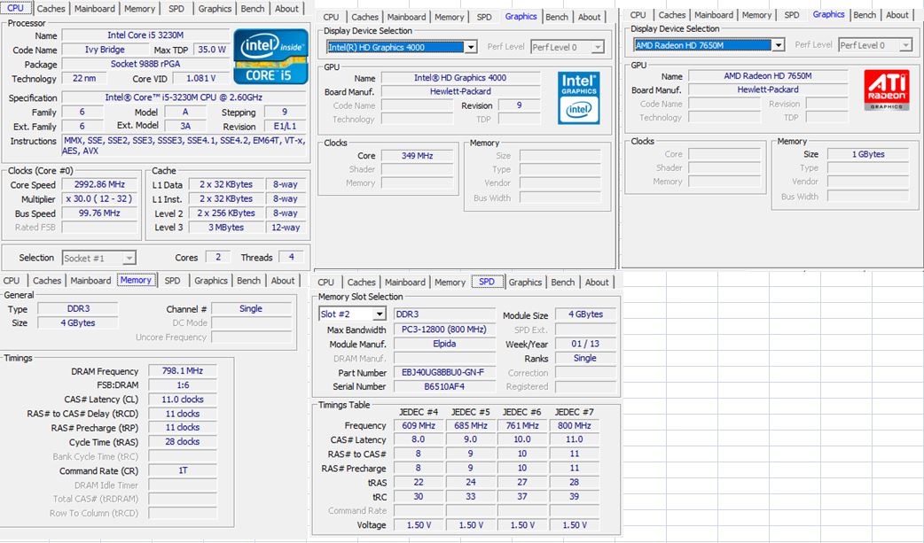Click the DRAM Frequency 798.1 MHz field
The height and width of the screenshot is (543, 924).
pos(183,371)
